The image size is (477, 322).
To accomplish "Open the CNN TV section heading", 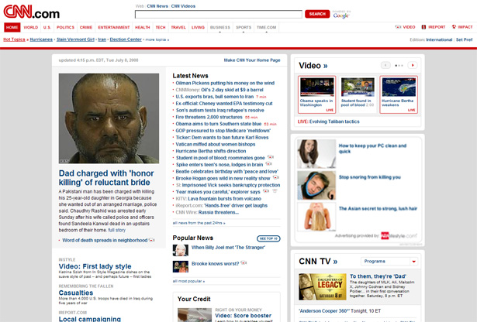I will [x=318, y=262].
